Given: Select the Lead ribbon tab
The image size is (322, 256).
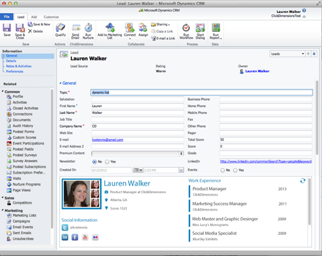Looking at the screenshot, I should click(21, 17).
